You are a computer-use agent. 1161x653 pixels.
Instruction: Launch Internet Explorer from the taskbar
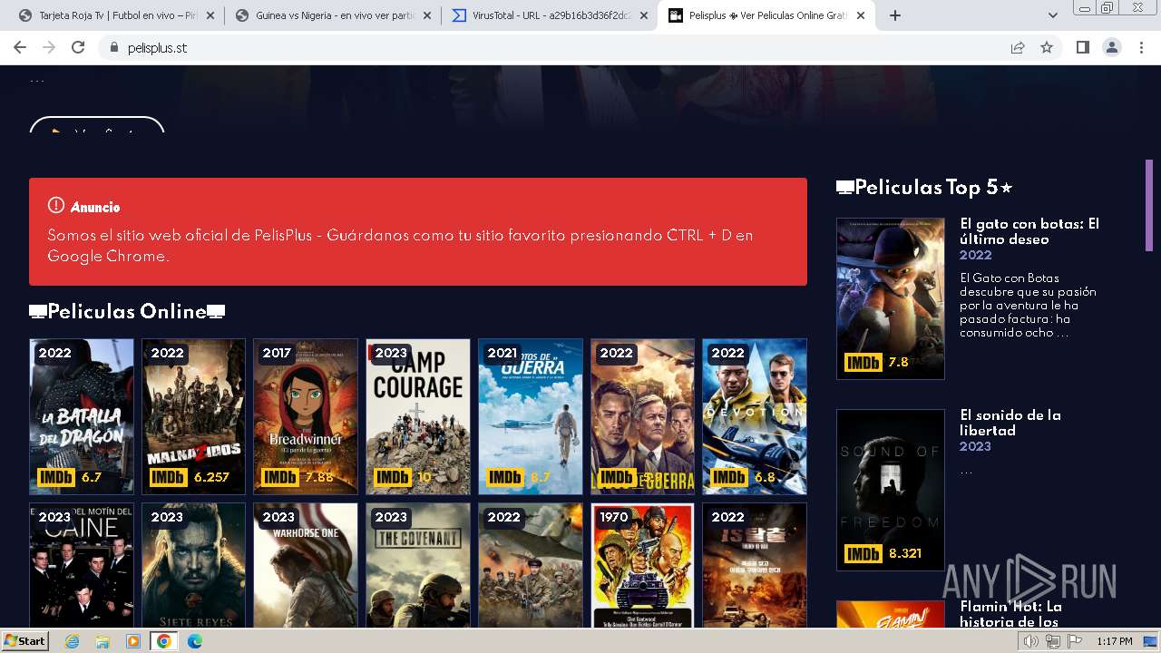click(72, 641)
